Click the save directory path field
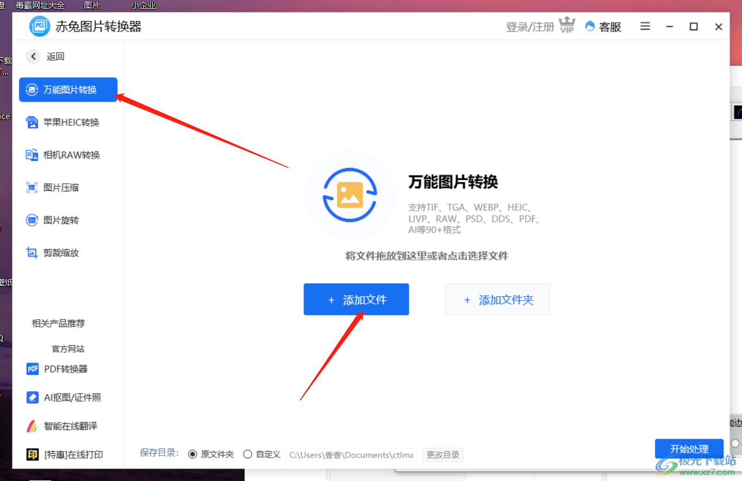 pos(351,455)
